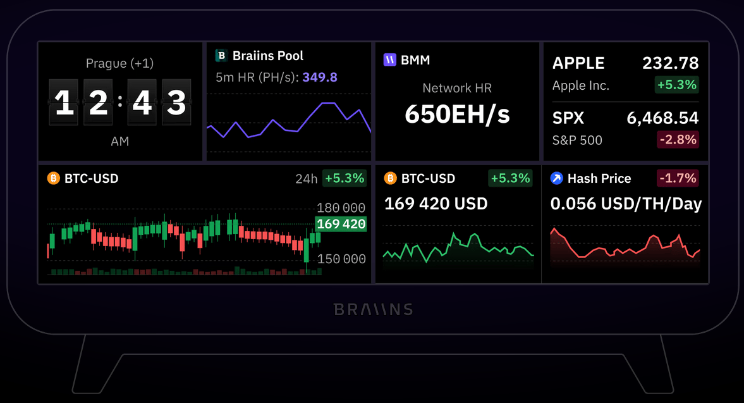Click the BRAIINS logo below the screen
Image resolution: width=744 pixels, height=403 pixels.
pyautogui.click(x=374, y=310)
